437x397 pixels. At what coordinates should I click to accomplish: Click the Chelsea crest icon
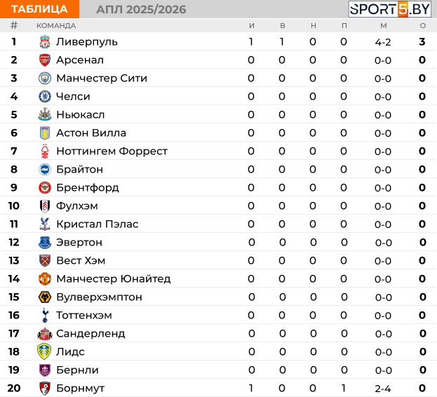(45, 96)
